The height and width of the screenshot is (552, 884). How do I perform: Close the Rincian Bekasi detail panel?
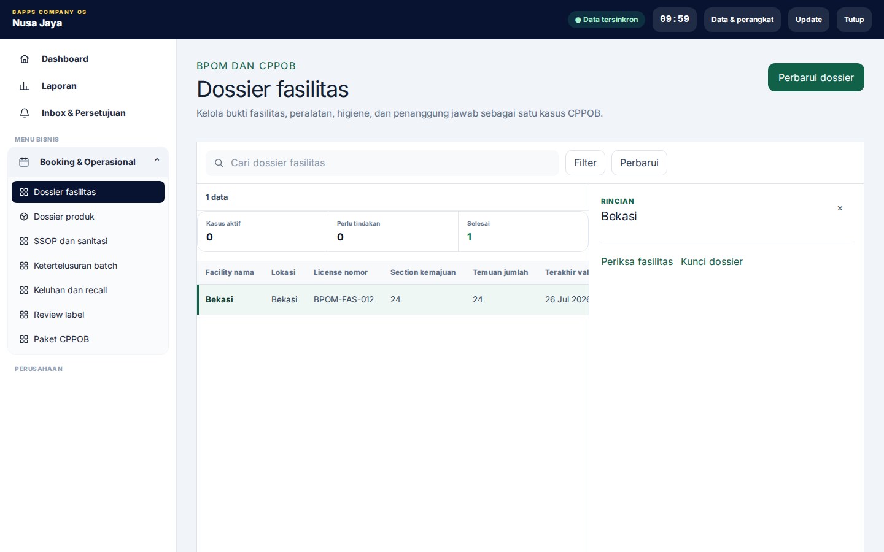click(840, 209)
